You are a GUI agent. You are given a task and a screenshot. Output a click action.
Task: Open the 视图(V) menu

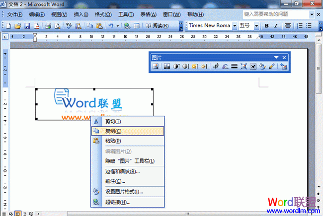59,14
